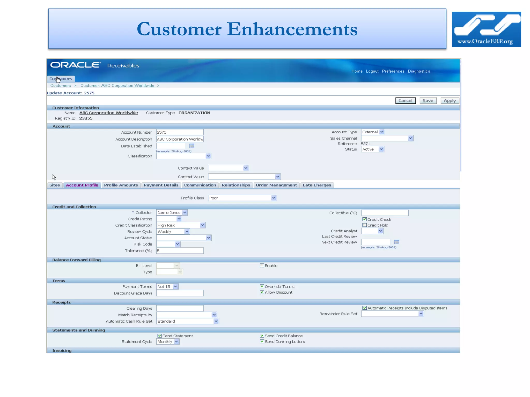Click the OracleERP.org logo image
530x397 pixels.
coord(486,29)
